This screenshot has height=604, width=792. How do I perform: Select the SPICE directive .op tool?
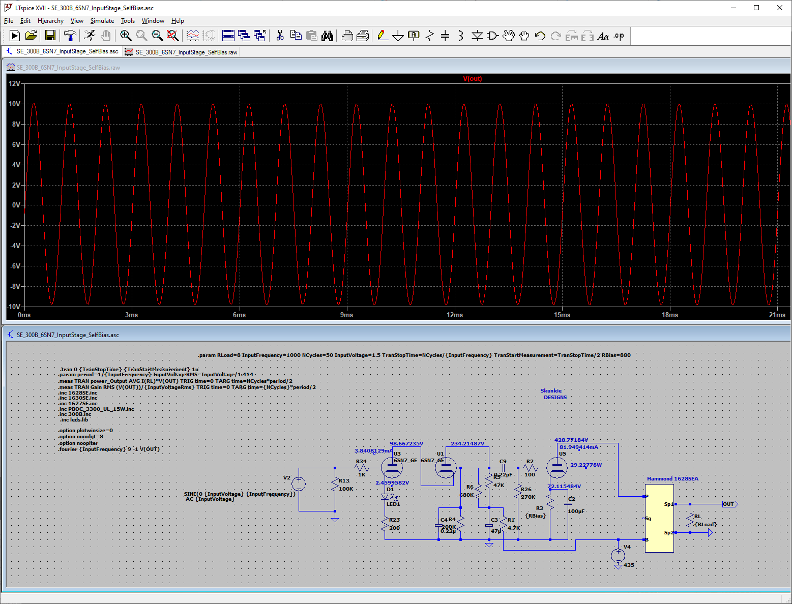coord(619,36)
